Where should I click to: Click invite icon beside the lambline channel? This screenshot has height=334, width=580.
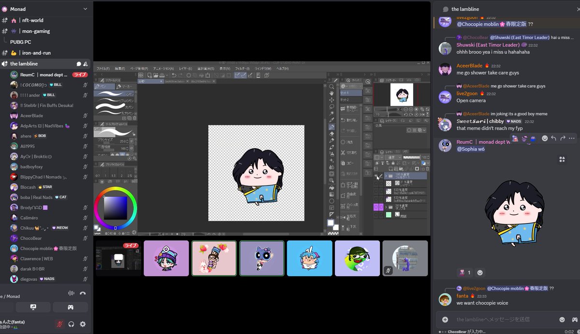(86, 64)
